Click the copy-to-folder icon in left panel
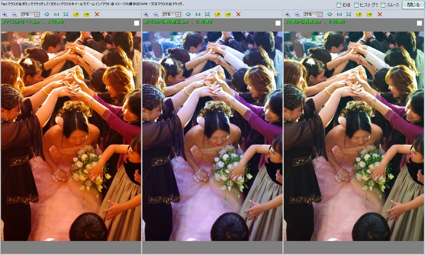Viewport: 426px width, 255px height. tap(76, 15)
